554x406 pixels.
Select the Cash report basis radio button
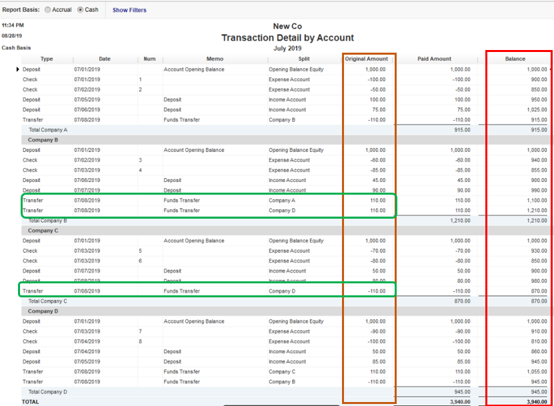[x=80, y=10]
